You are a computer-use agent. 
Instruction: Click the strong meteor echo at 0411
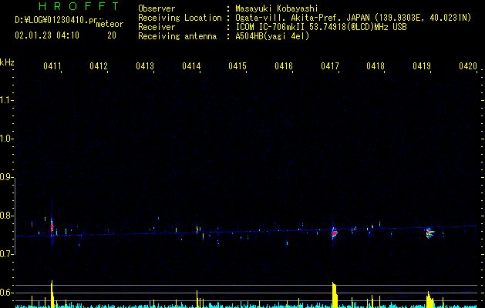(x=52, y=228)
